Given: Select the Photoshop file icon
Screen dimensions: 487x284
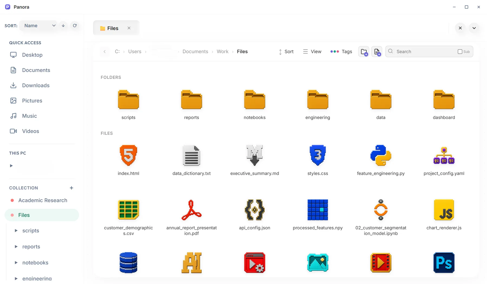Looking at the screenshot, I should tap(444, 263).
